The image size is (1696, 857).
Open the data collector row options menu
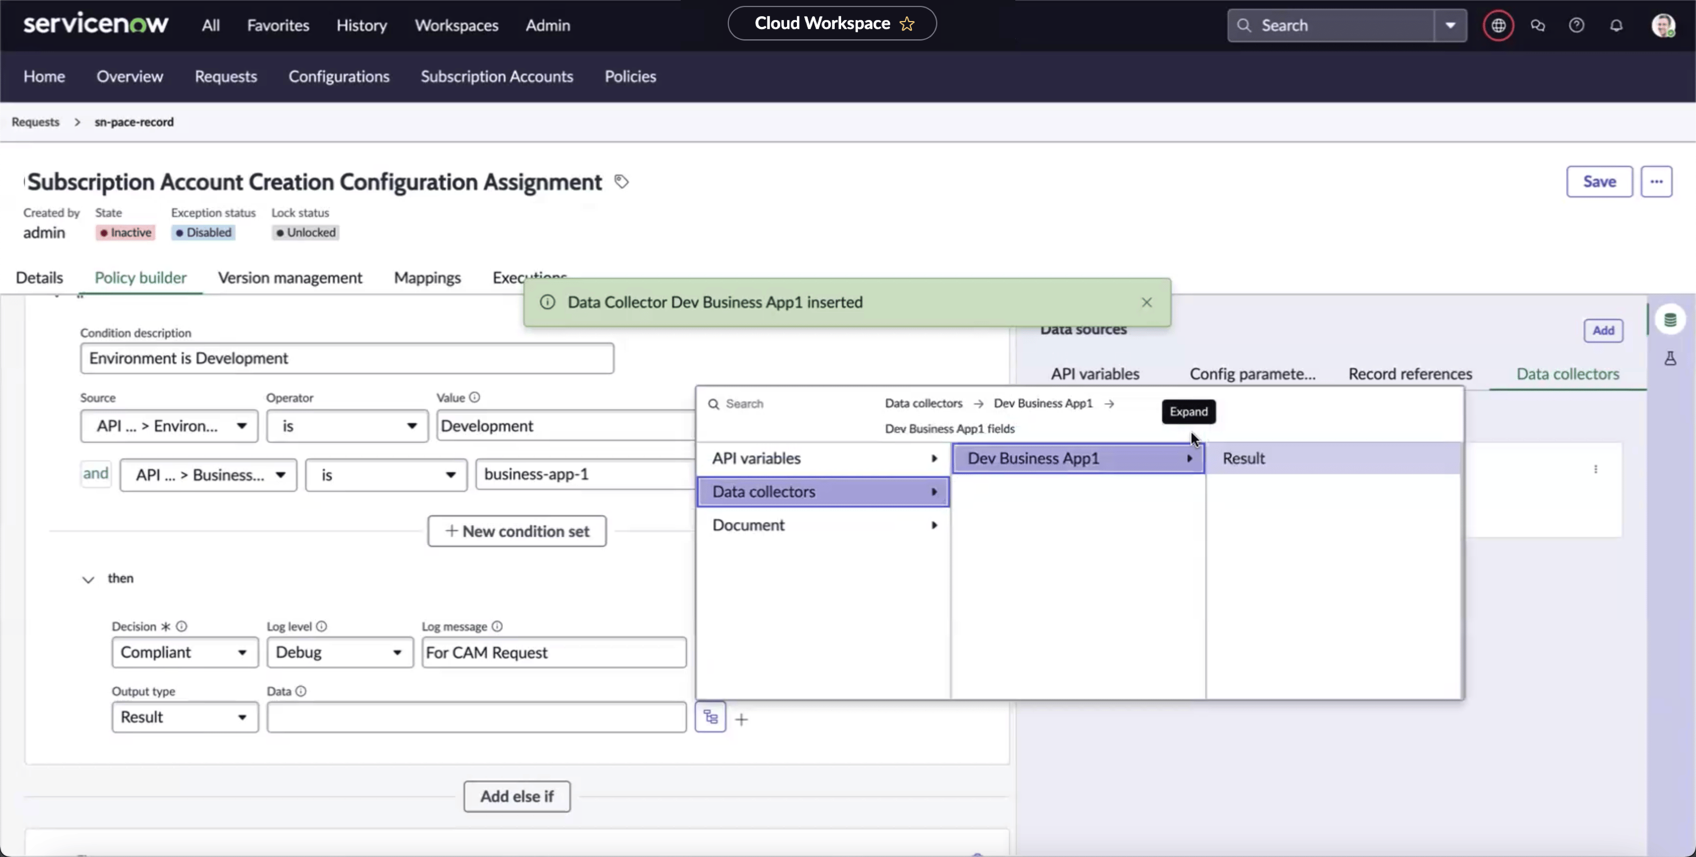pos(1595,469)
